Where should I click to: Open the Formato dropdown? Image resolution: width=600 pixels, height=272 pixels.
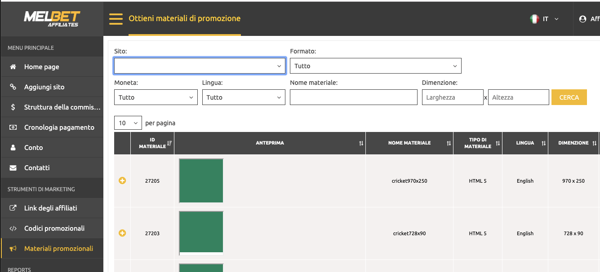tap(376, 66)
